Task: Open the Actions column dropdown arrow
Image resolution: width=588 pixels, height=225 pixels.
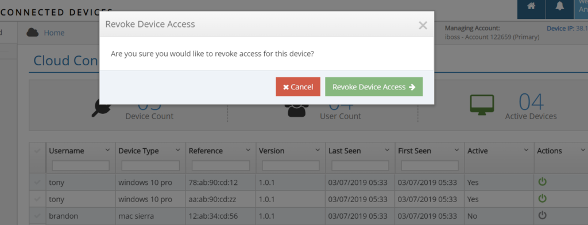Action: [582, 150]
